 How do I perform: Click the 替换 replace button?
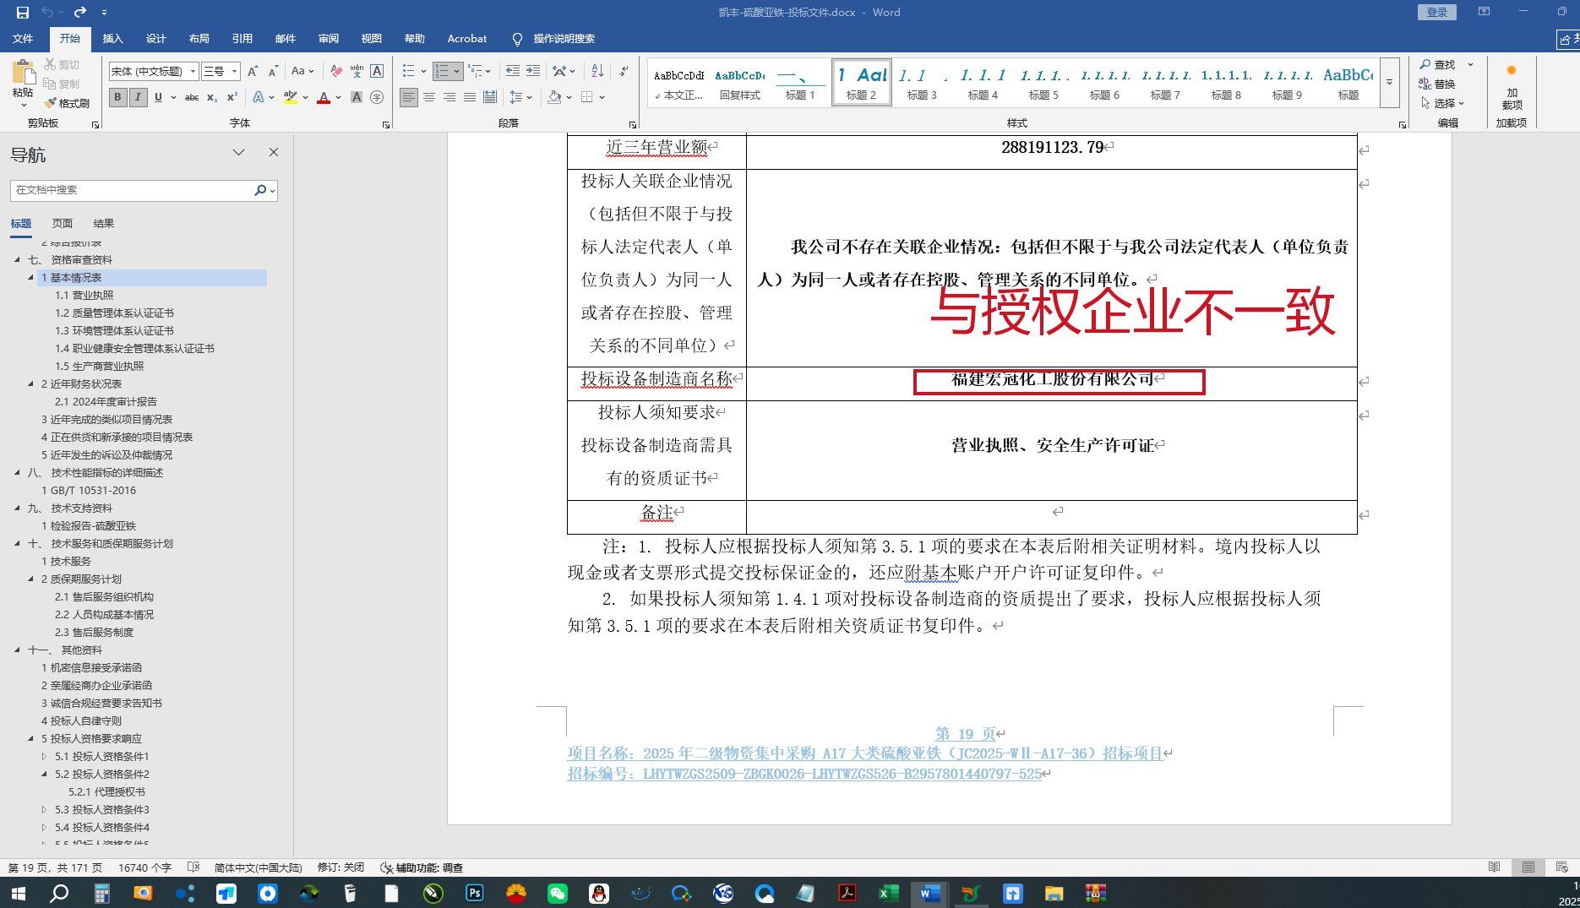click(1438, 84)
